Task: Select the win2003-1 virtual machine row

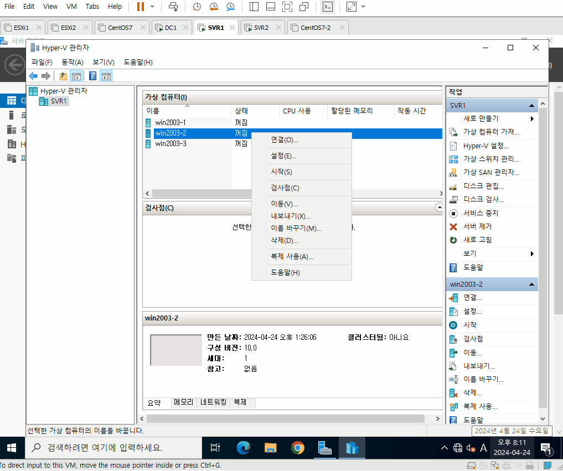Action: (x=293, y=123)
